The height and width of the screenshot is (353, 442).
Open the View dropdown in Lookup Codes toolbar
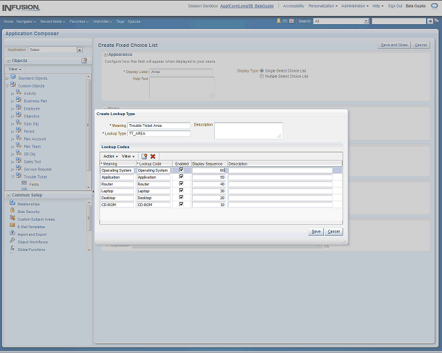point(128,157)
